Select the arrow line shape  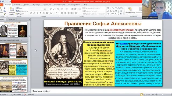pyautogui.click(x=113, y=8)
